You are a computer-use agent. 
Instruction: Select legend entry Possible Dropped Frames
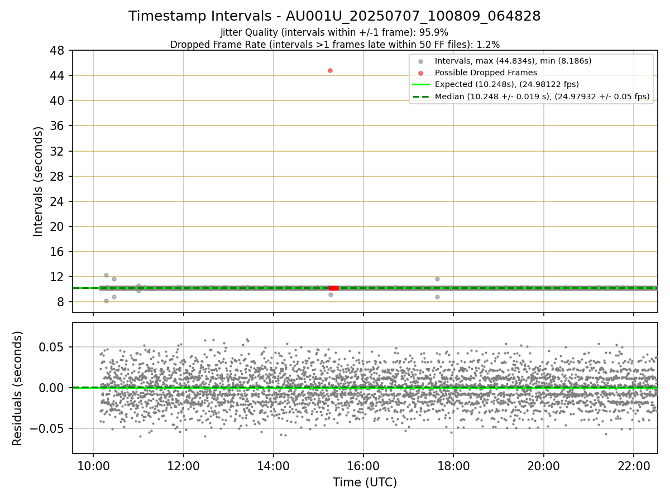486,73
